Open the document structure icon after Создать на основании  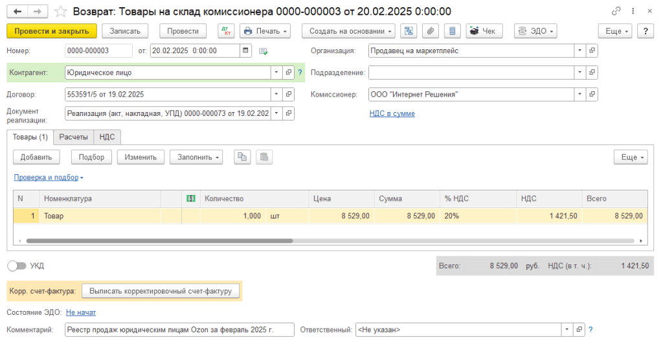click(409, 31)
